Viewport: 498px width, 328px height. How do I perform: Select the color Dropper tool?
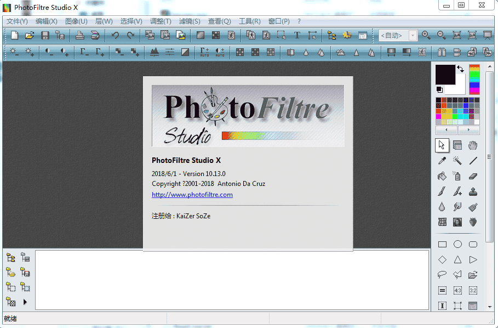click(441, 160)
